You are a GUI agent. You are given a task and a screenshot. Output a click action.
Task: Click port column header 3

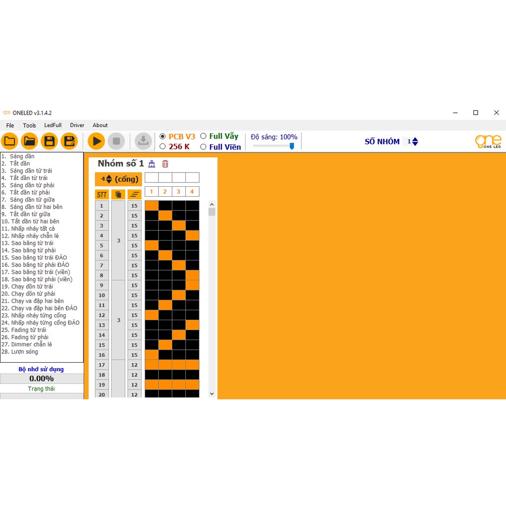pos(178,191)
